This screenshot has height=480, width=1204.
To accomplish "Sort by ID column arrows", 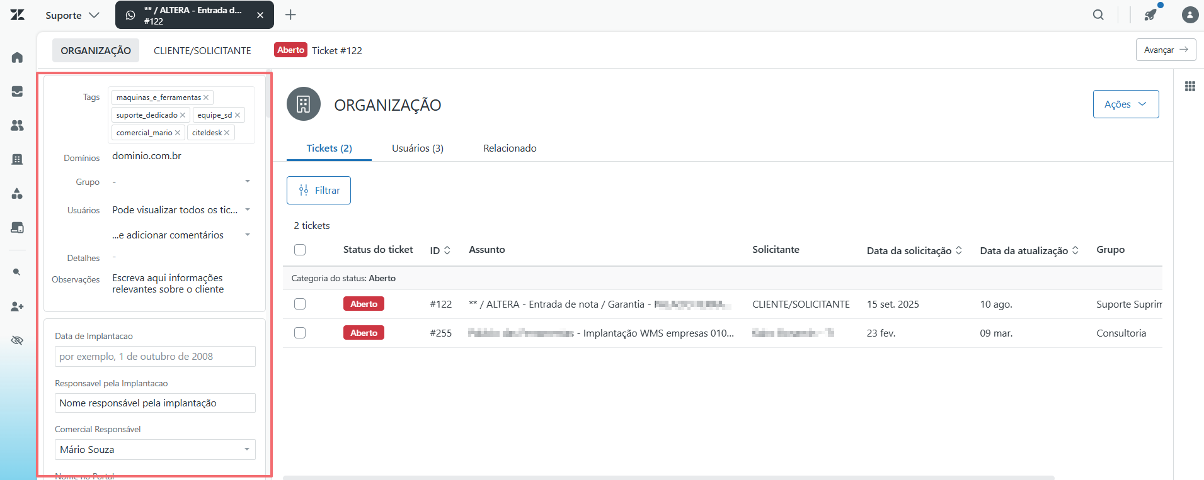I will (447, 250).
